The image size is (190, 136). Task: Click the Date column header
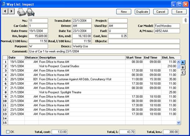pyautogui.click(x=16, y=57)
